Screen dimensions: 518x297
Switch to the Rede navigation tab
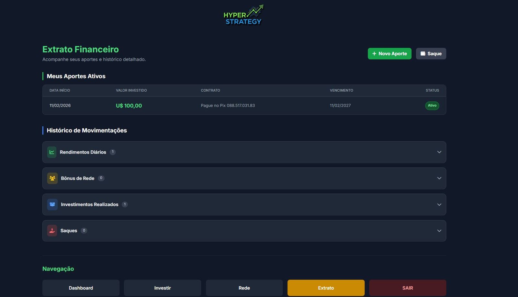(244, 288)
